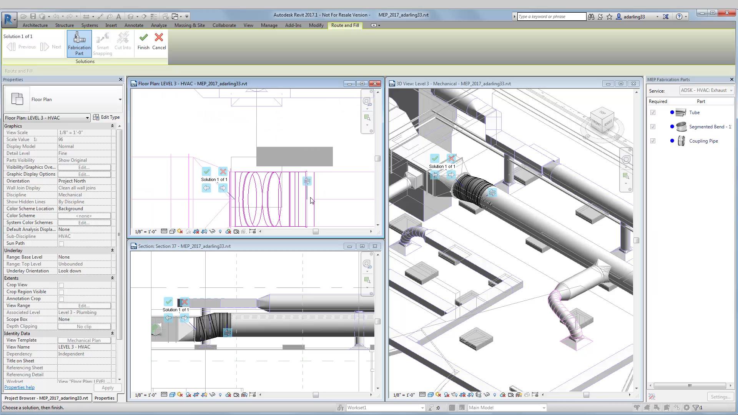Click the Properties help link
Viewport: 738px width, 415px height.
19,387
